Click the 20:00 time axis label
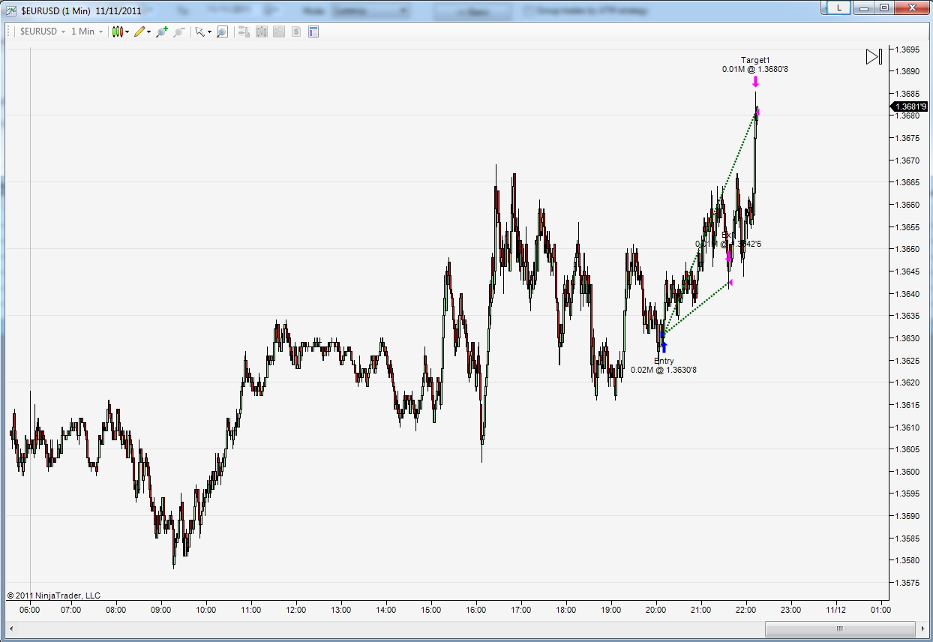The image size is (933, 642). (x=656, y=610)
